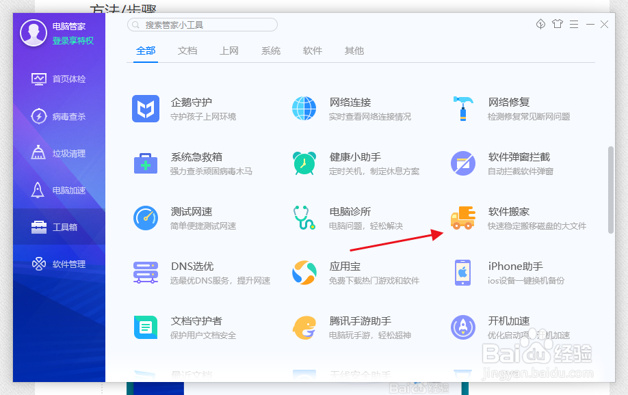This screenshot has width=628, height=395.
Task: Open the 文档守护者 document icon
Action: 146,327
